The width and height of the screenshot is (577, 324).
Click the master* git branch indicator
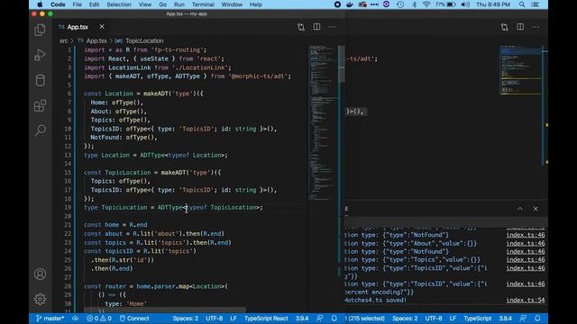pos(50,319)
